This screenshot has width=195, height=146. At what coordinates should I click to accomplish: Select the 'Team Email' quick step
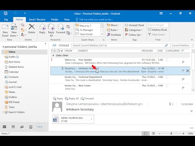pyautogui.click(x=88, y=34)
